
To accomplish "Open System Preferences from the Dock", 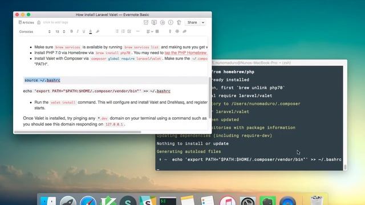I will pos(248,201).
